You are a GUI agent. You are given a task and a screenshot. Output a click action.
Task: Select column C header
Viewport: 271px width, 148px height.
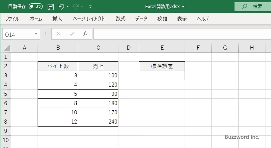point(98,48)
